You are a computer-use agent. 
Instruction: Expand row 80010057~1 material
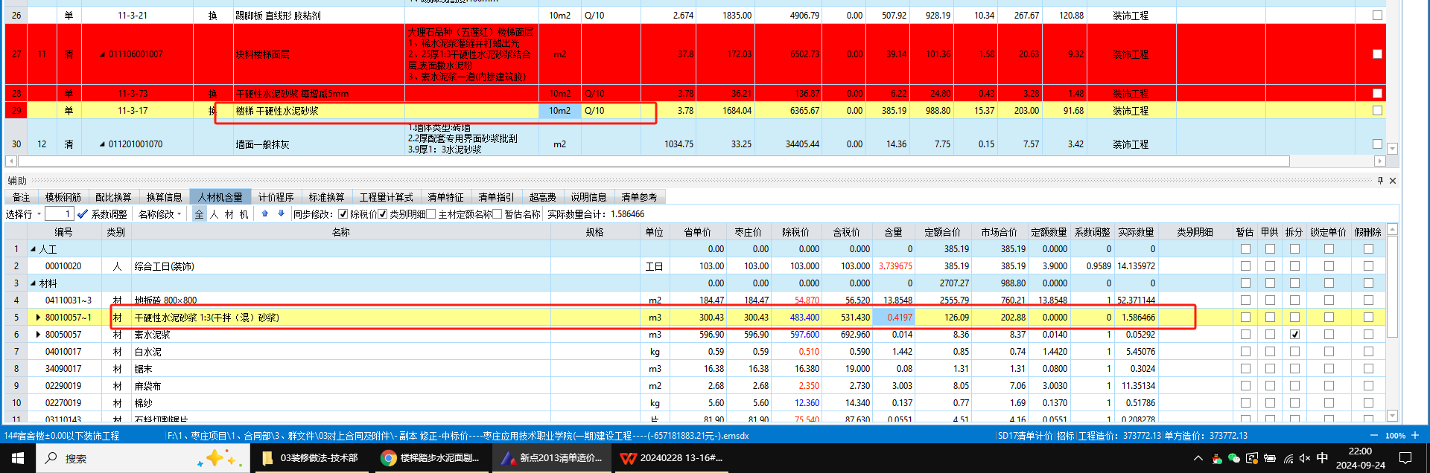39,318
